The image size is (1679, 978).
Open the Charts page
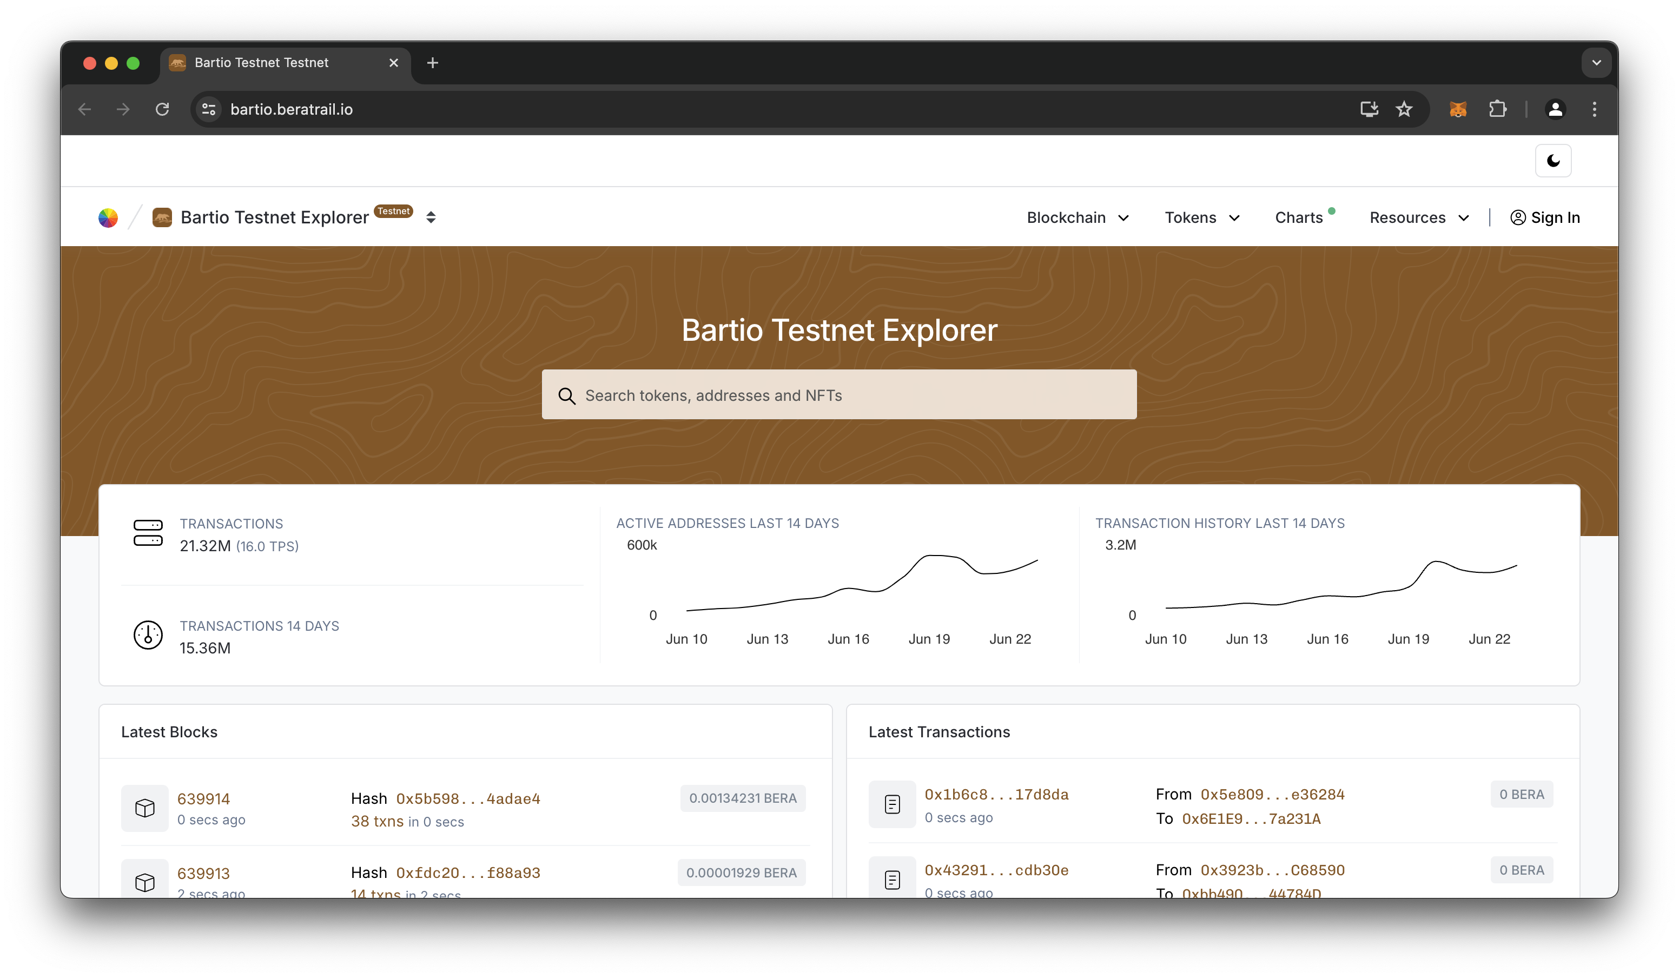[1299, 217]
